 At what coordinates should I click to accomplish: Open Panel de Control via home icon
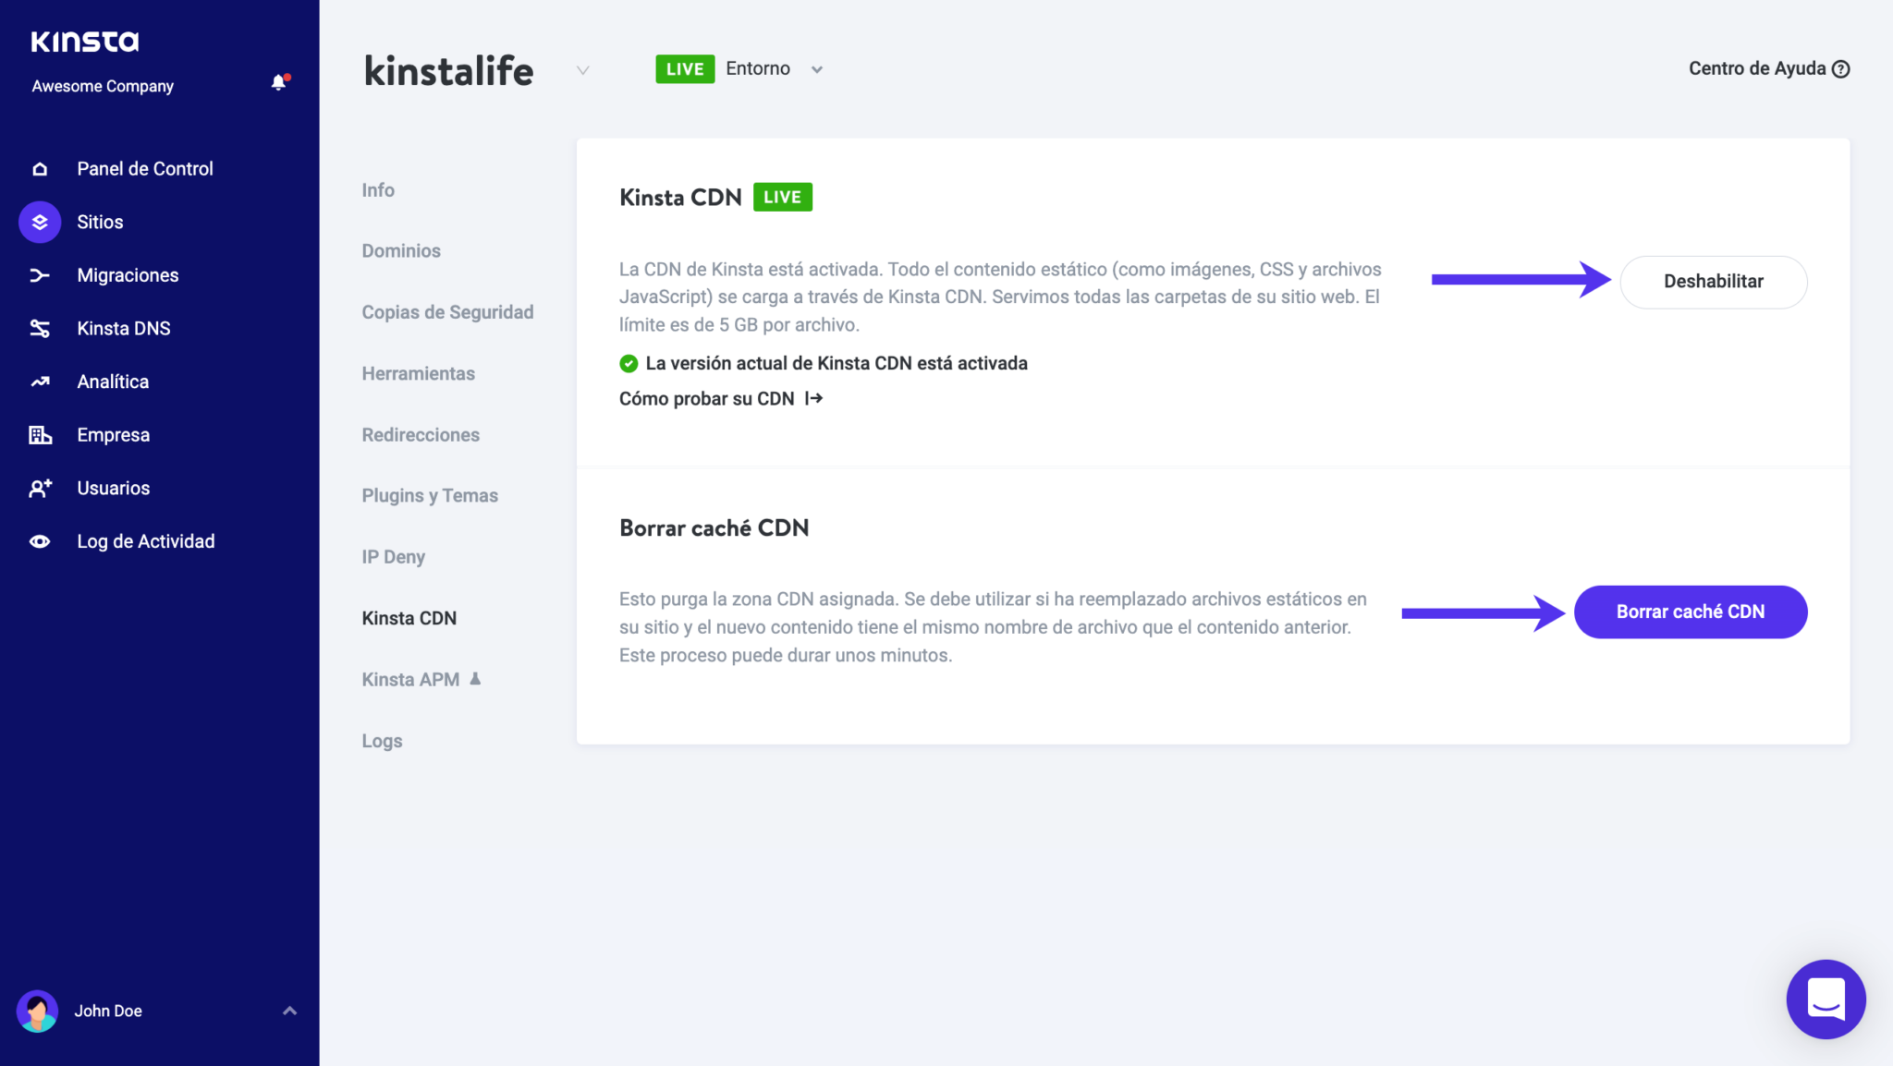pos(39,168)
